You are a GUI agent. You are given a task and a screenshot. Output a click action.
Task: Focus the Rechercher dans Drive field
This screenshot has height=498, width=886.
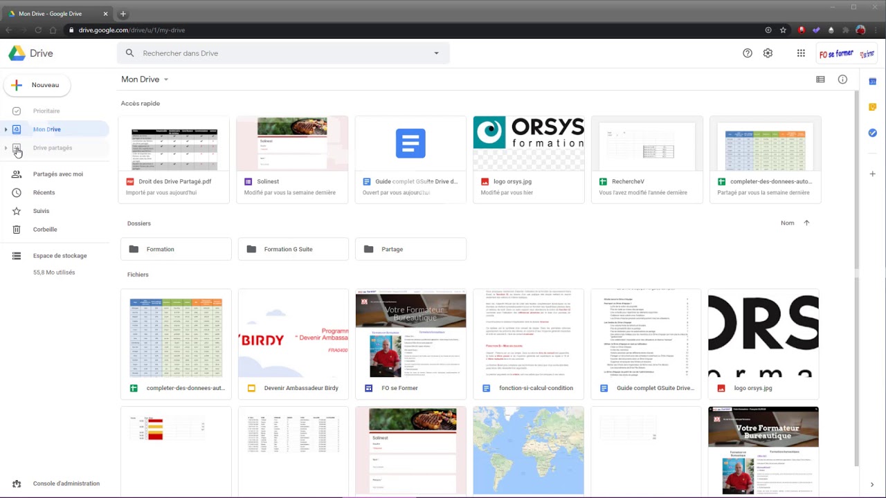[284, 53]
